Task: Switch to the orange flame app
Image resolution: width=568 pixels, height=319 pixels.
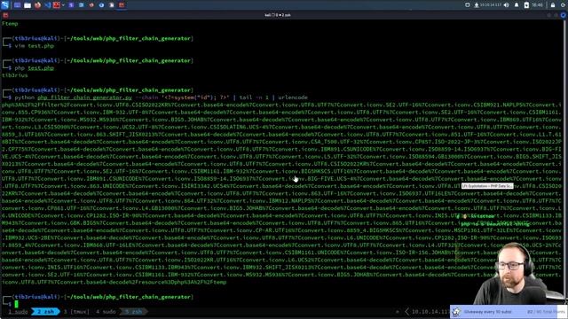Action: pos(91,5)
